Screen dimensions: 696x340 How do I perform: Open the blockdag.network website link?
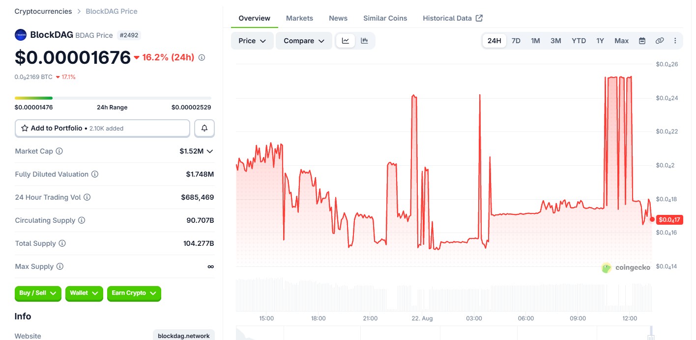coord(184,336)
